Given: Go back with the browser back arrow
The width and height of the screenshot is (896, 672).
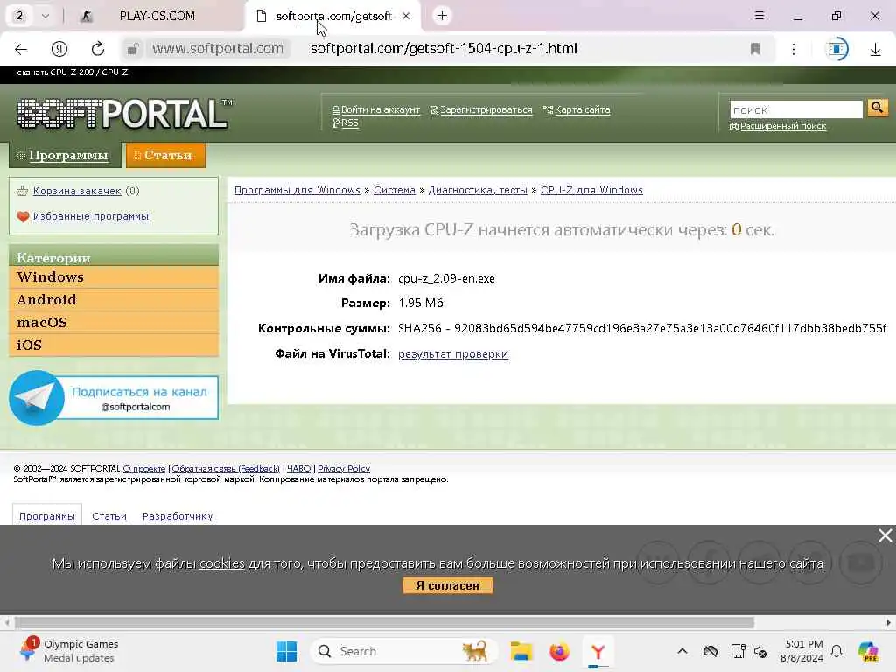Looking at the screenshot, I should [x=21, y=49].
